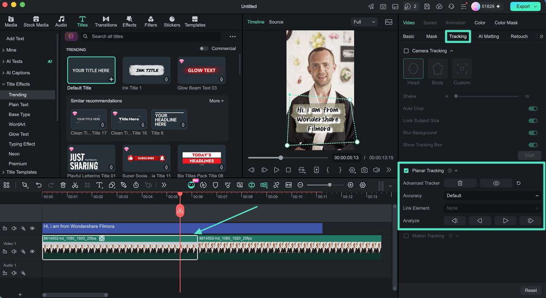Select the Text tool in timeline toolbar
This screenshot has height=298, width=546.
(100, 185)
